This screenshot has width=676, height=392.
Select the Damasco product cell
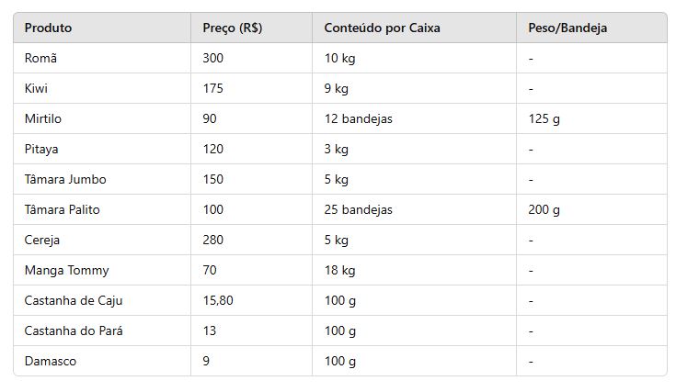point(51,361)
